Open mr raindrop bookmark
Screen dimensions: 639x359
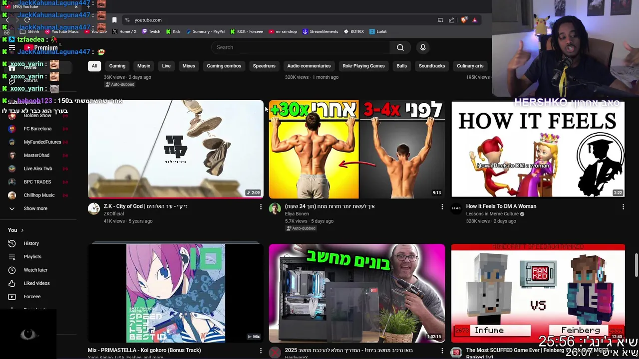(x=283, y=31)
